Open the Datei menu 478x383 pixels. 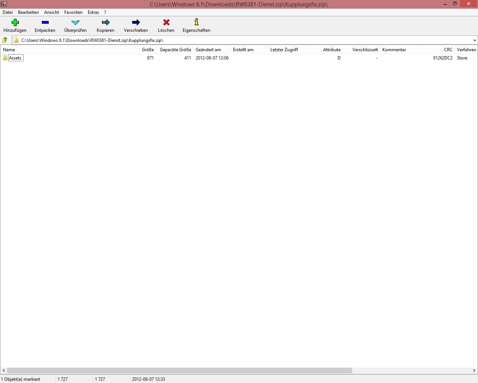pos(7,12)
